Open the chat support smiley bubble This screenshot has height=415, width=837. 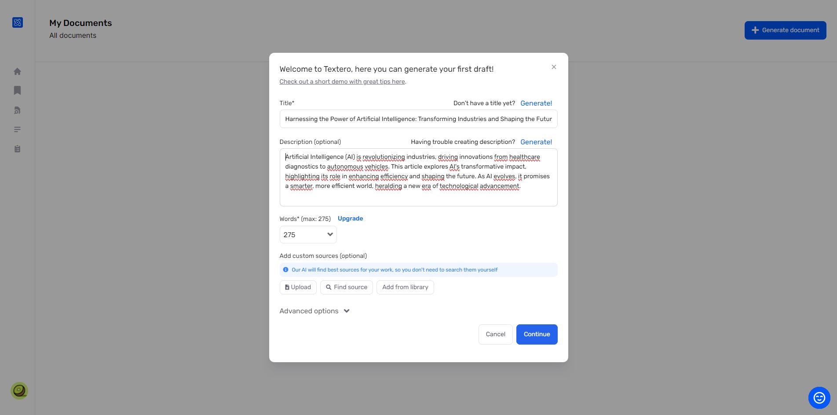click(819, 398)
